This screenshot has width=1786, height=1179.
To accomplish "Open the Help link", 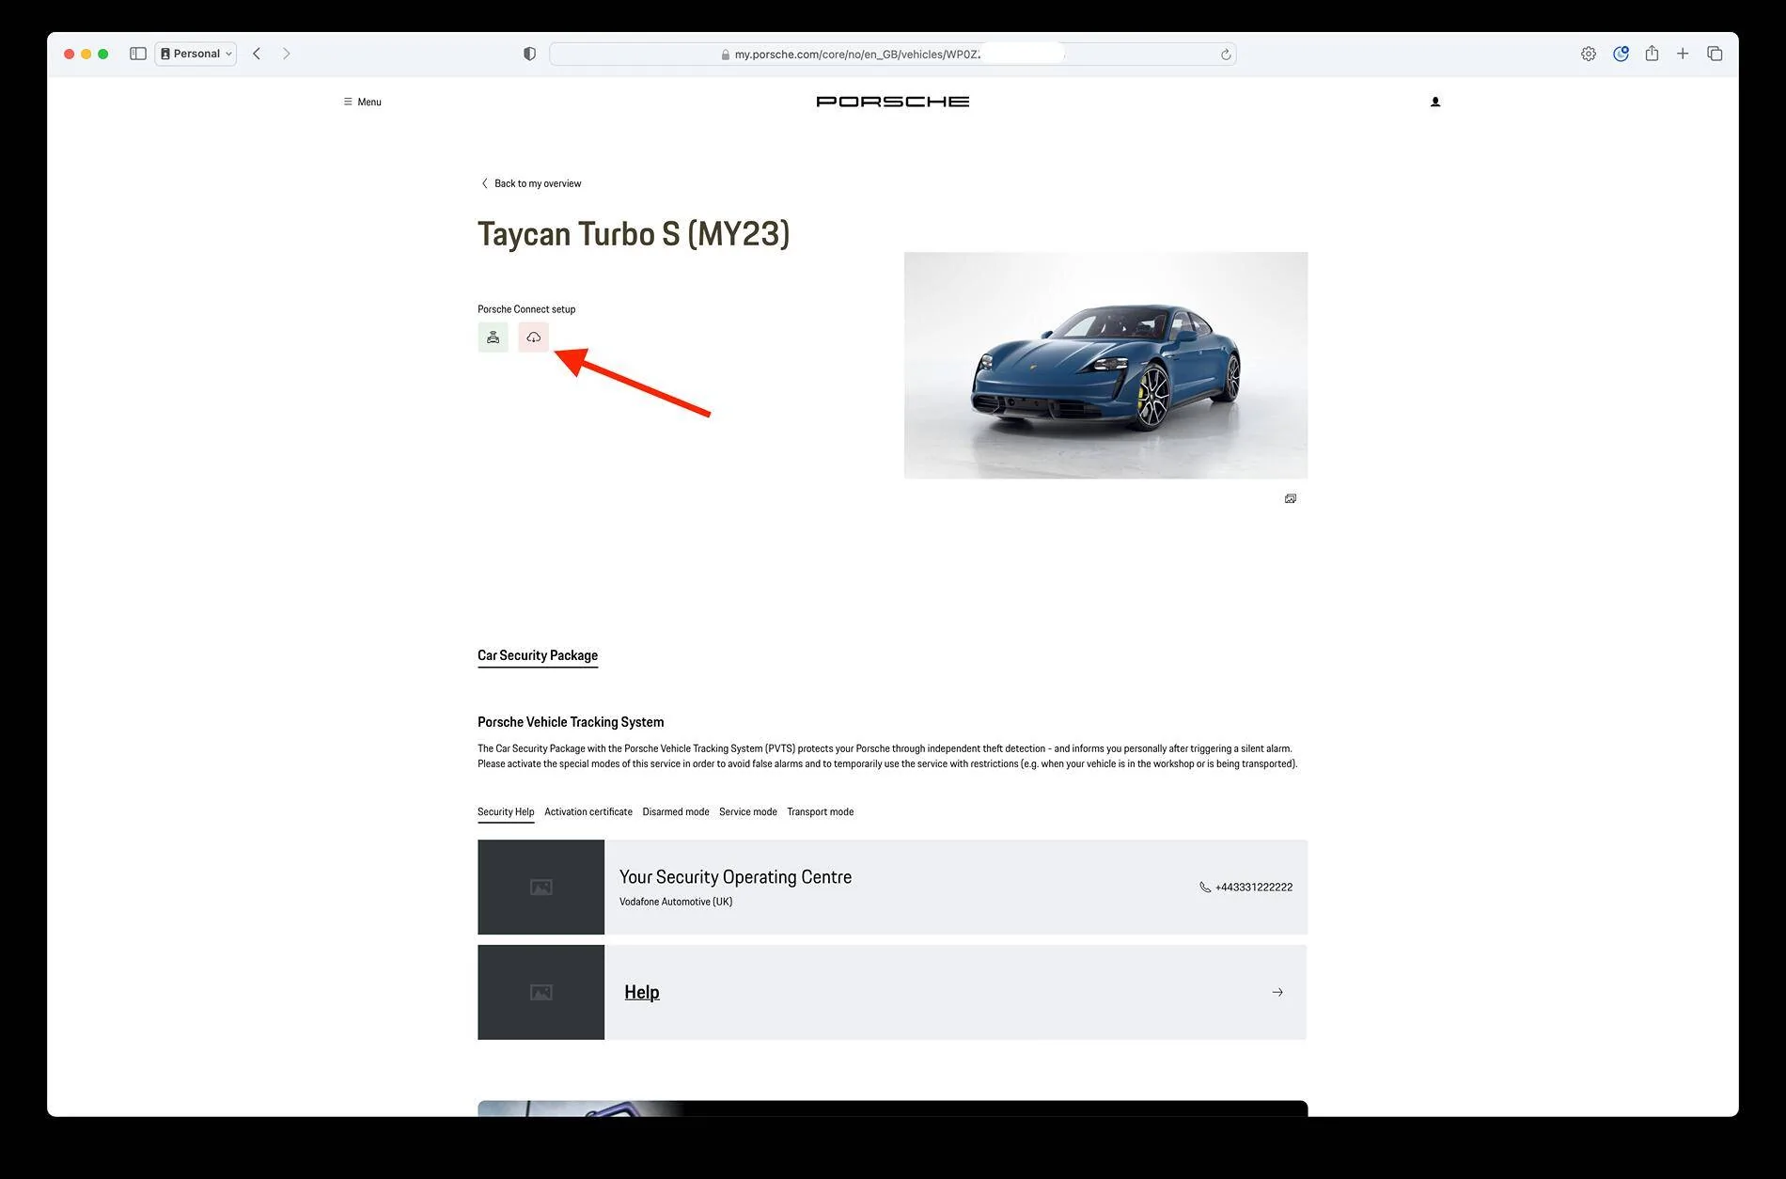I will [642, 992].
